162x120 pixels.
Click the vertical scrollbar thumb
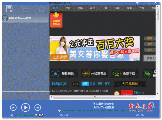[x=157, y=14]
